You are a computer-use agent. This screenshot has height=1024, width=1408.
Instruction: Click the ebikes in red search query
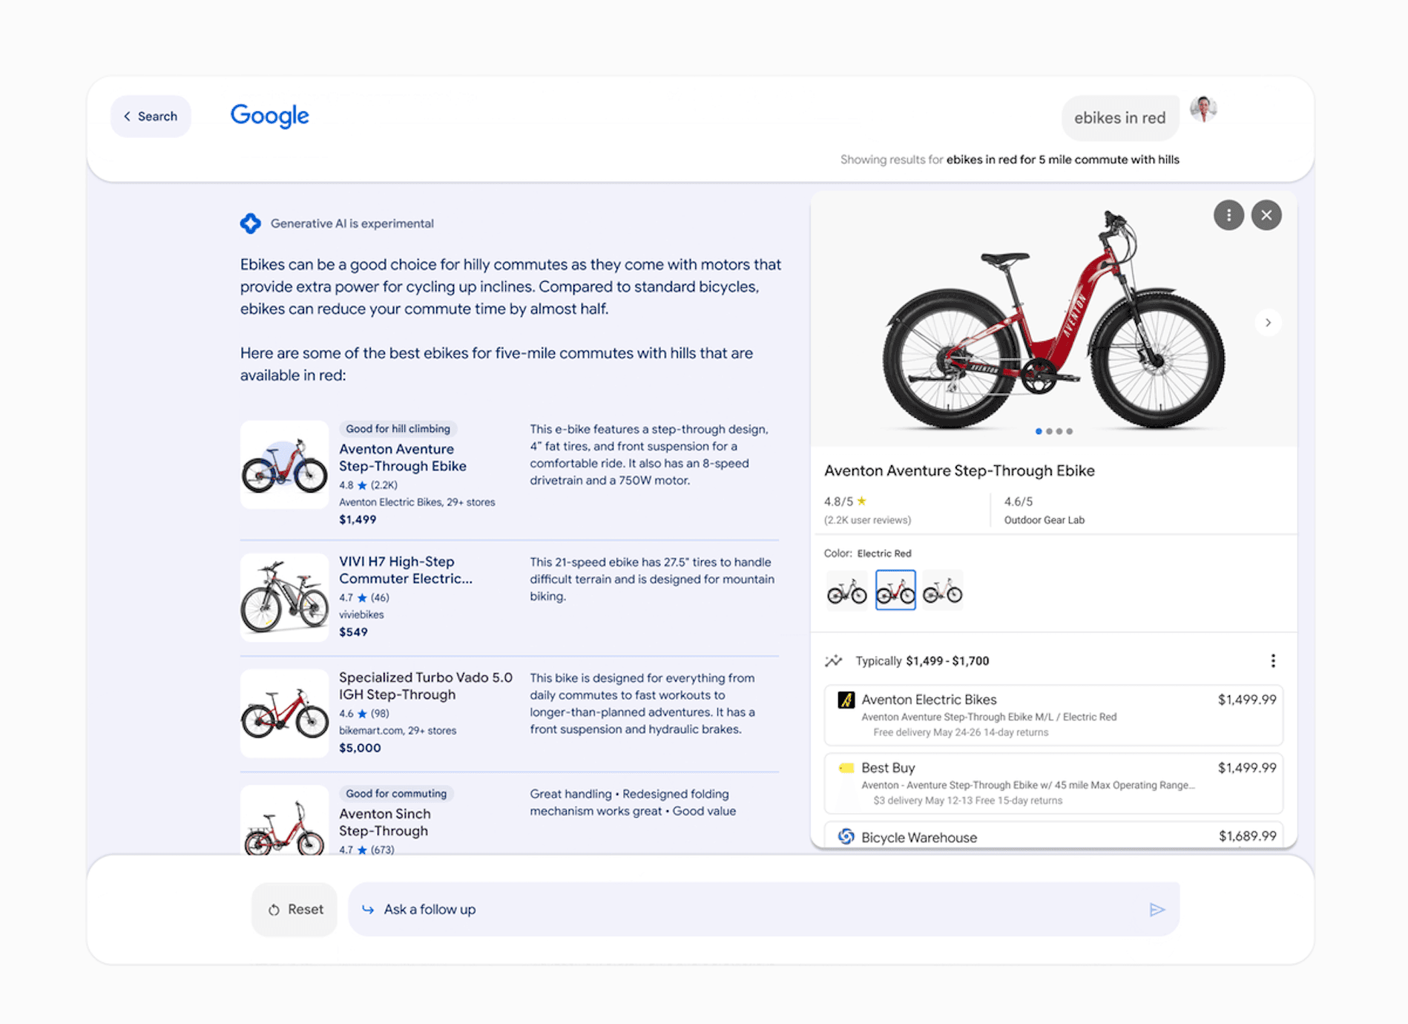tap(1120, 117)
